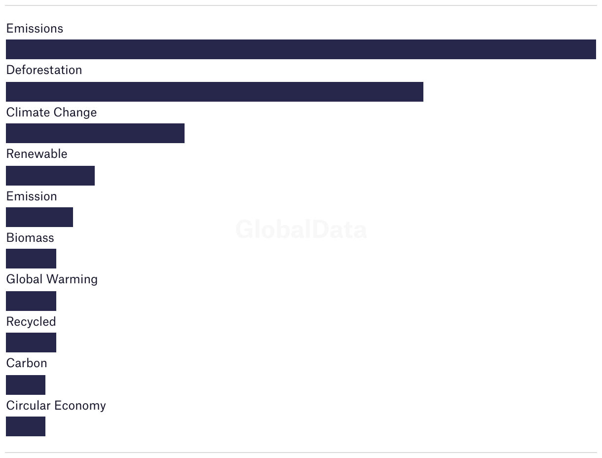Click the Circular Economy bar
The width and height of the screenshot is (602, 458).
[26, 426]
